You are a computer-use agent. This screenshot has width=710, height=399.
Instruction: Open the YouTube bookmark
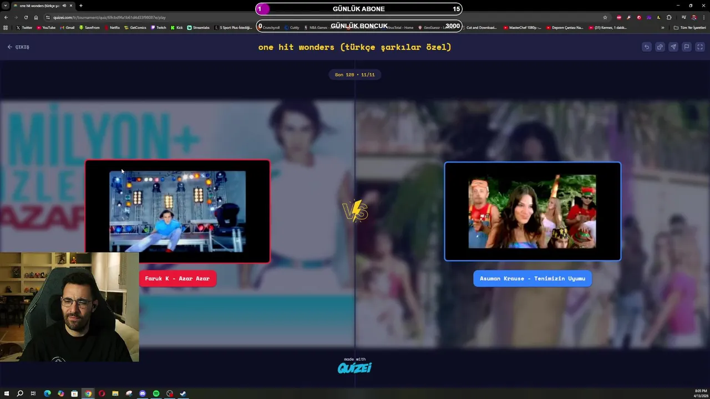(46, 27)
